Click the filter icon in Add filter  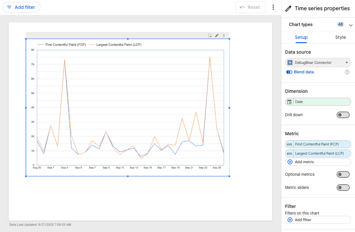pos(9,7)
